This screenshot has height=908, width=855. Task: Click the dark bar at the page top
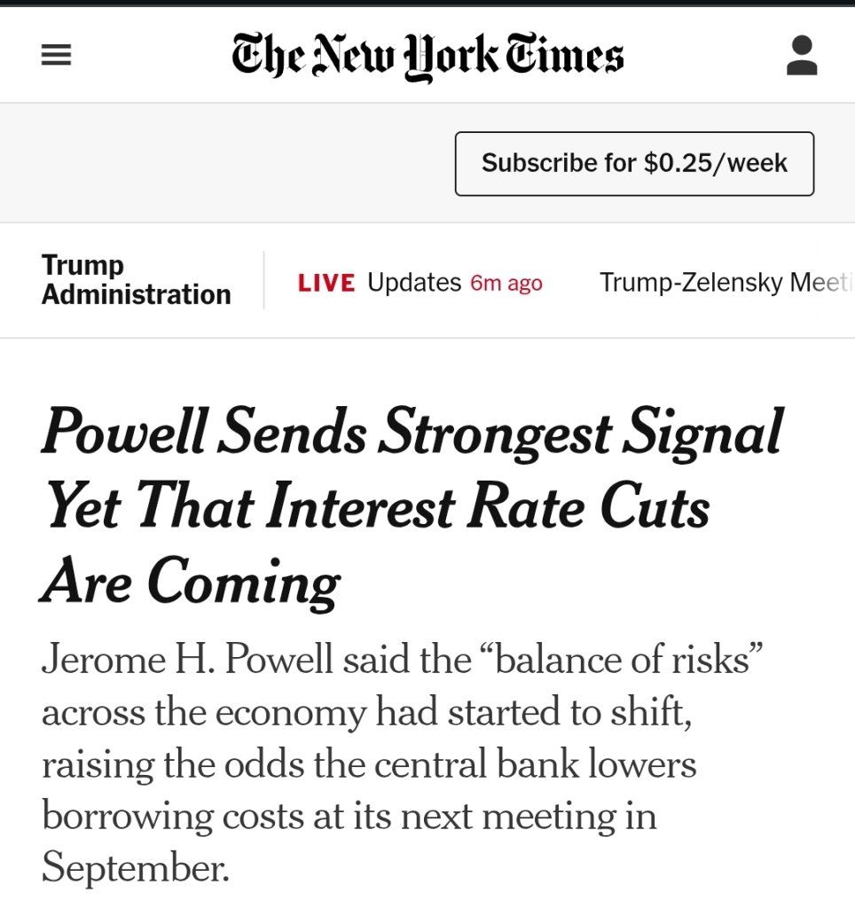[427, 3]
